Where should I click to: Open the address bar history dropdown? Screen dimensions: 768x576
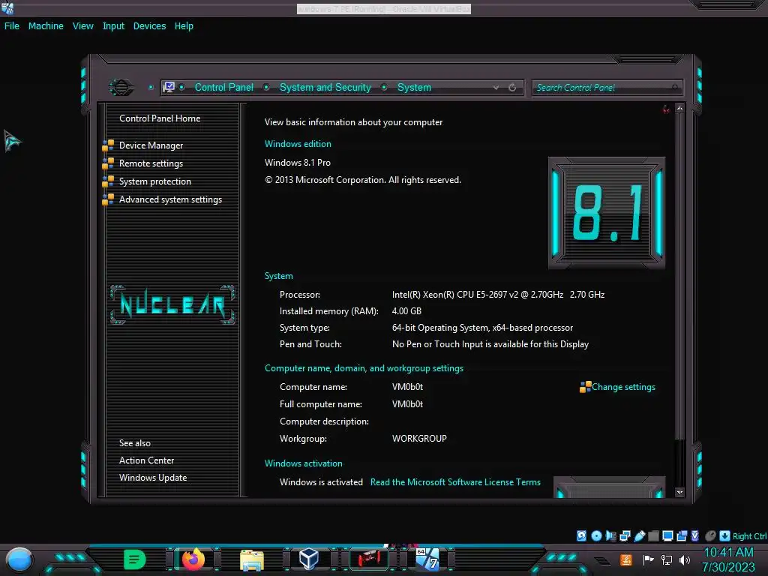[x=496, y=88]
